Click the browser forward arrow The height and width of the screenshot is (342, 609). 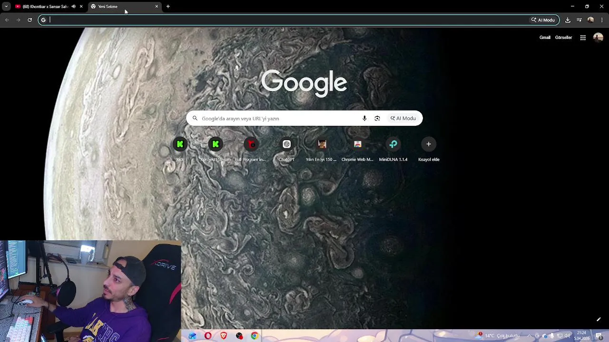pos(18,20)
